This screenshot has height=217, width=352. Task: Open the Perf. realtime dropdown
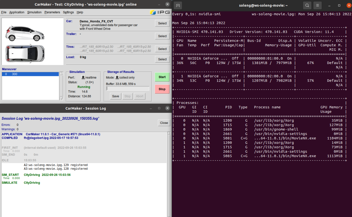(83, 78)
